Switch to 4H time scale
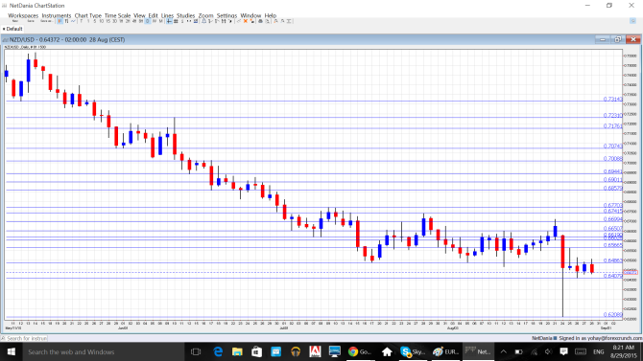 point(134,21)
